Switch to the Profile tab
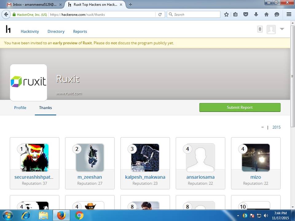 click(20, 108)
